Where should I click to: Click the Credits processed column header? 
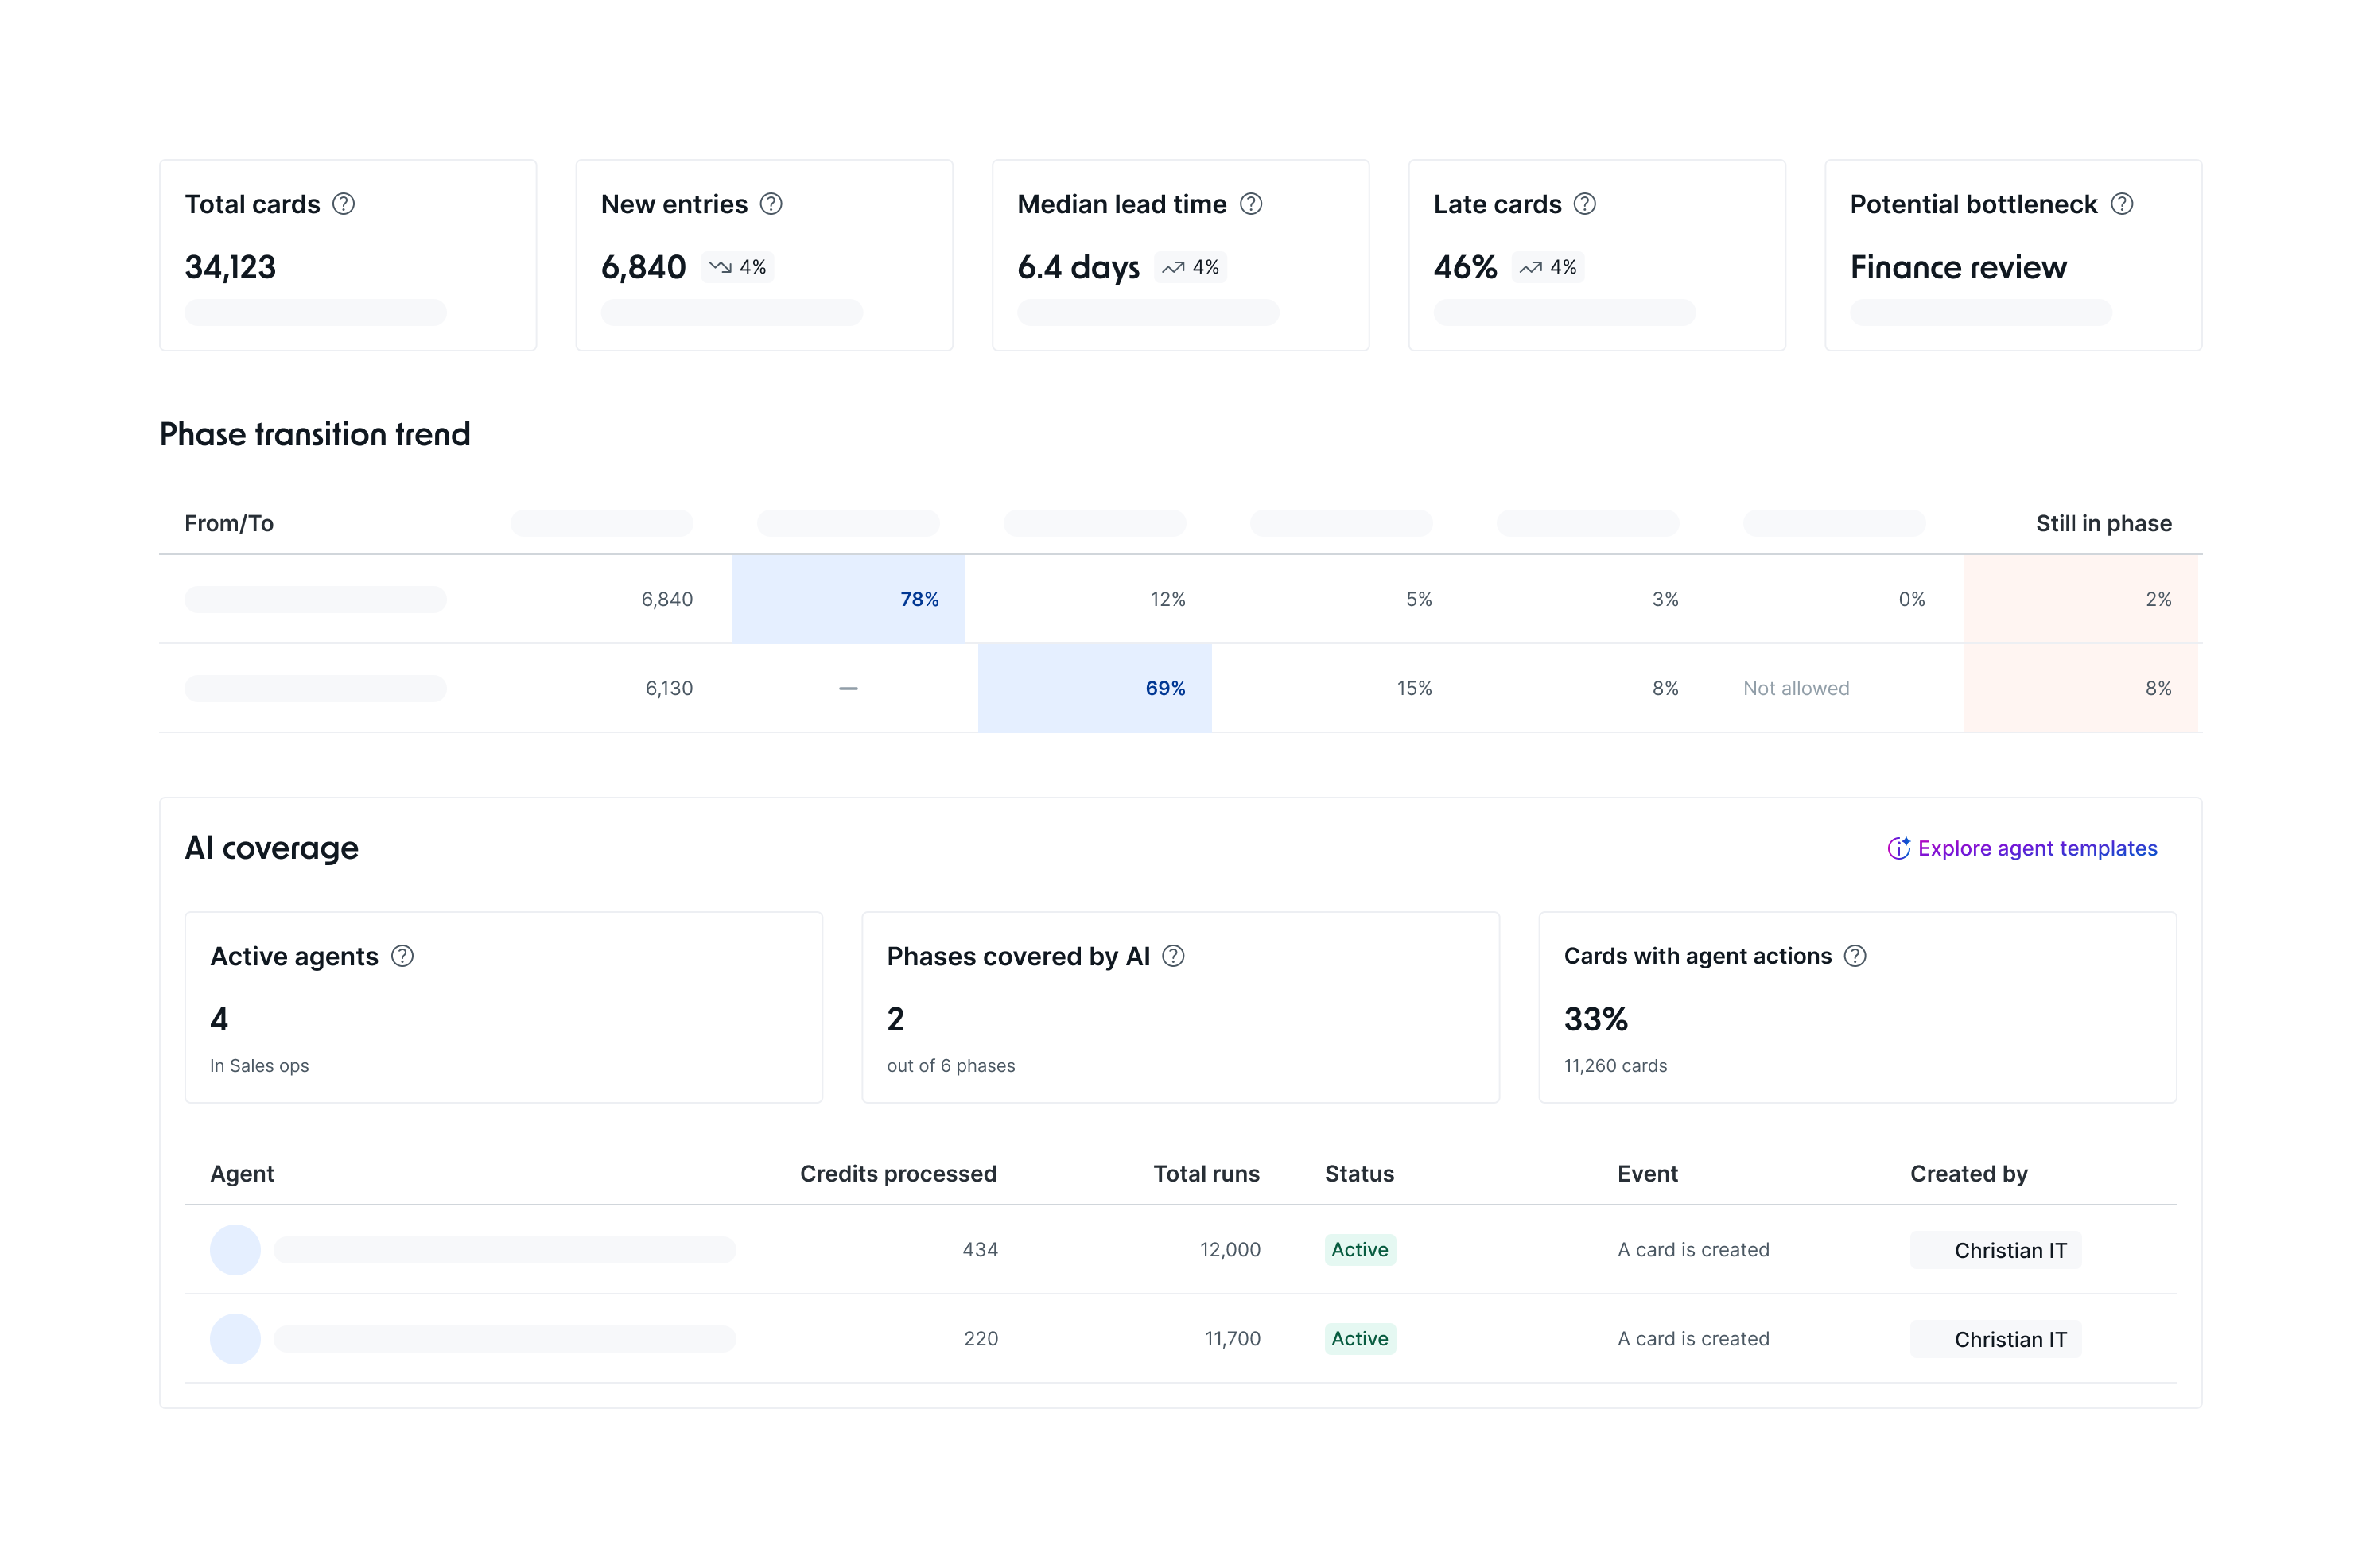click(x=897, y=1174)
